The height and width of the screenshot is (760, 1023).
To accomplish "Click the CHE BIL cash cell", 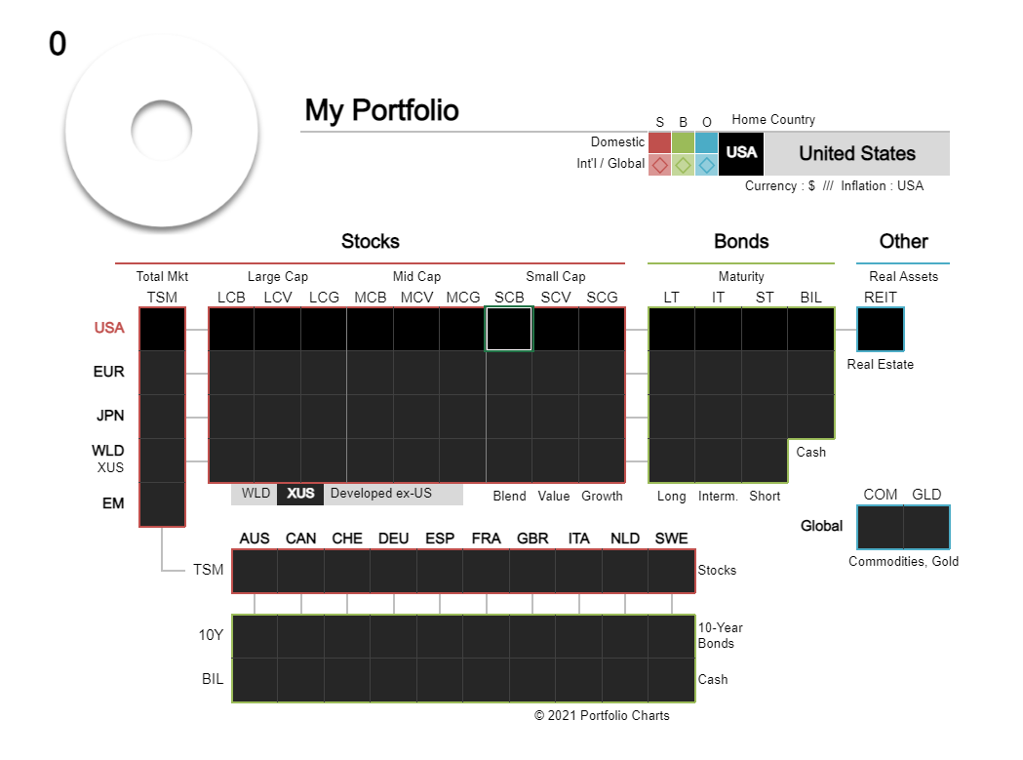I will 347,680.
